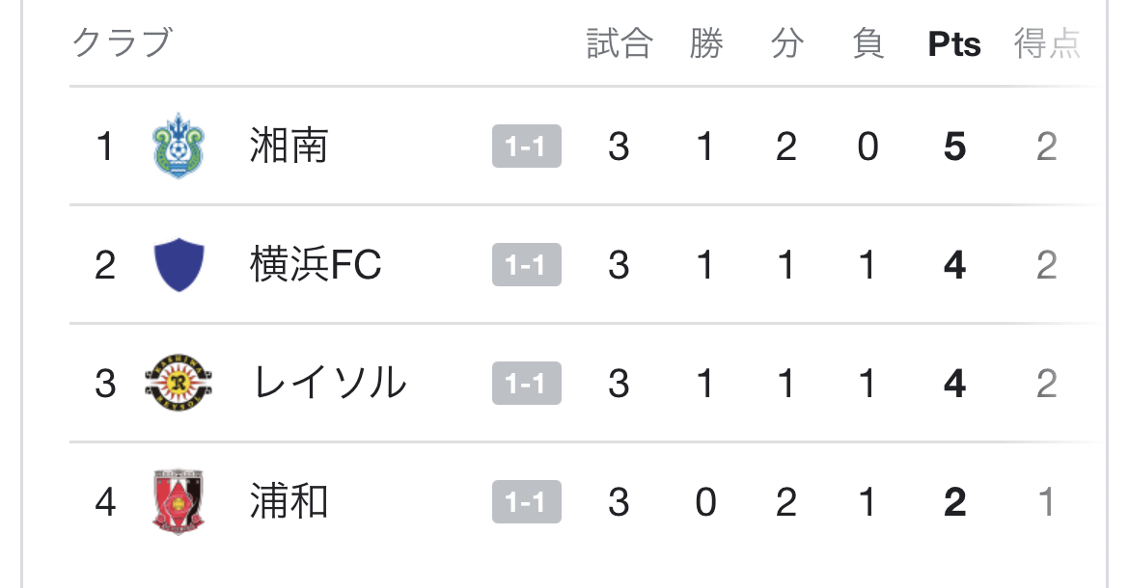The width and height of the screenshot is (1129, 588).
Task: Select the 横浜FC team name
Action: (316, 264)
